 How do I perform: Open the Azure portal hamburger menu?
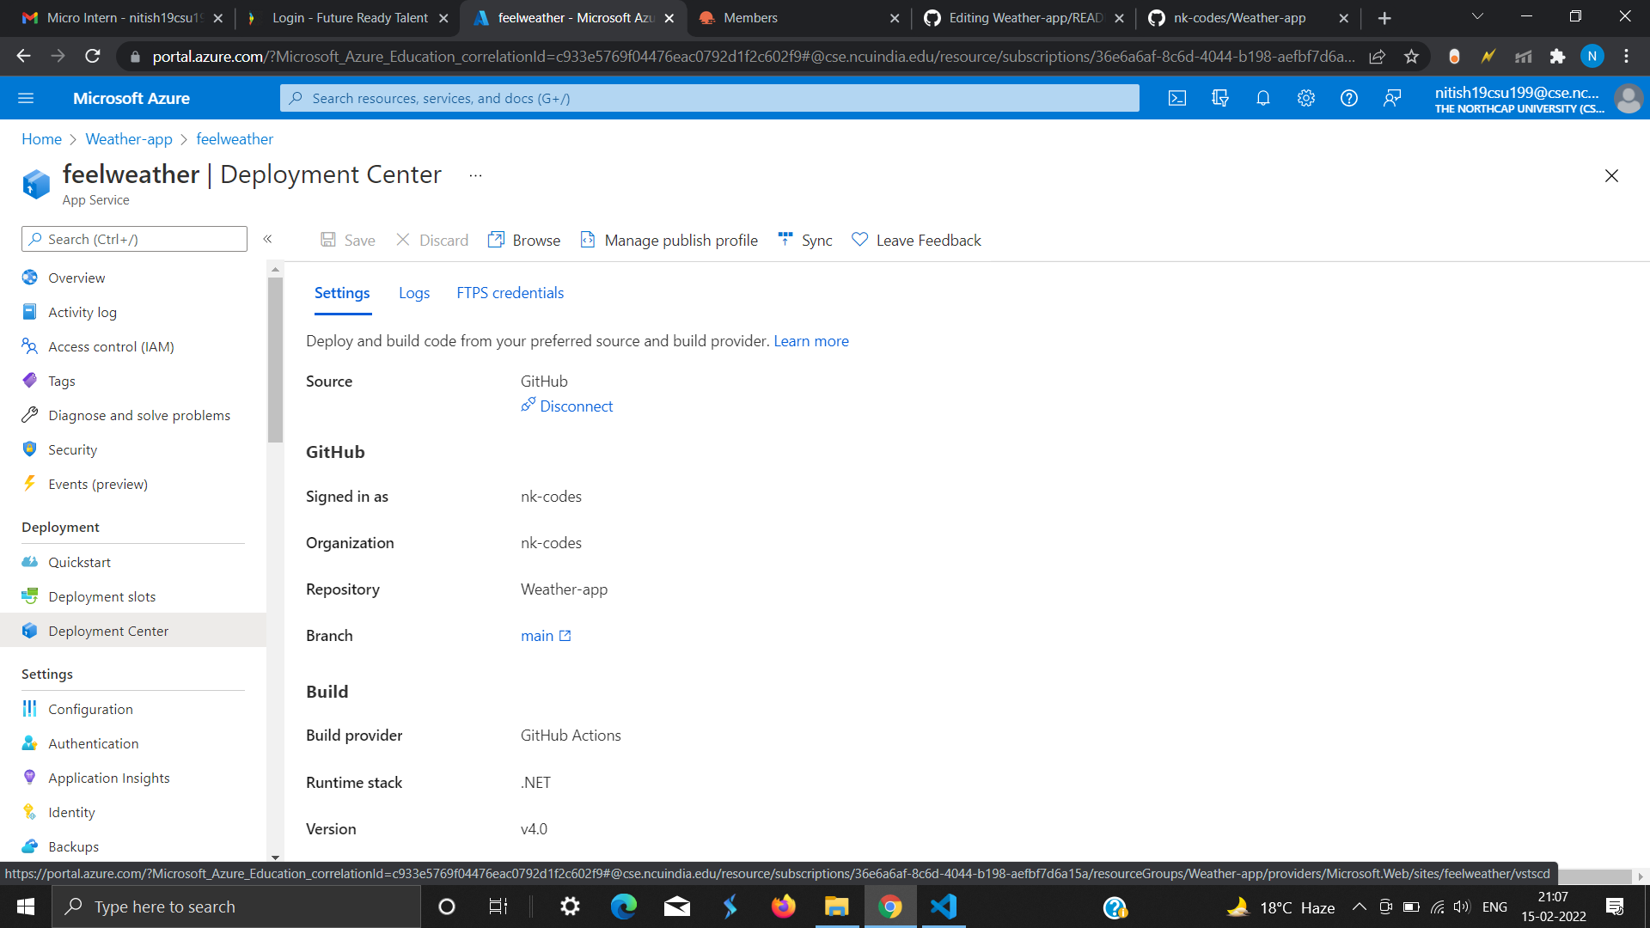[x=26, y=99]
